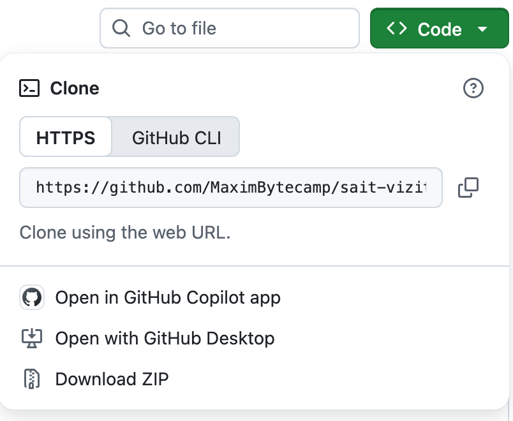Click the 'Clone using the web URL.' text
Image resolution: width=513 pixels, height=421 pixels.
pyautogui.click(x=125, y=233)
